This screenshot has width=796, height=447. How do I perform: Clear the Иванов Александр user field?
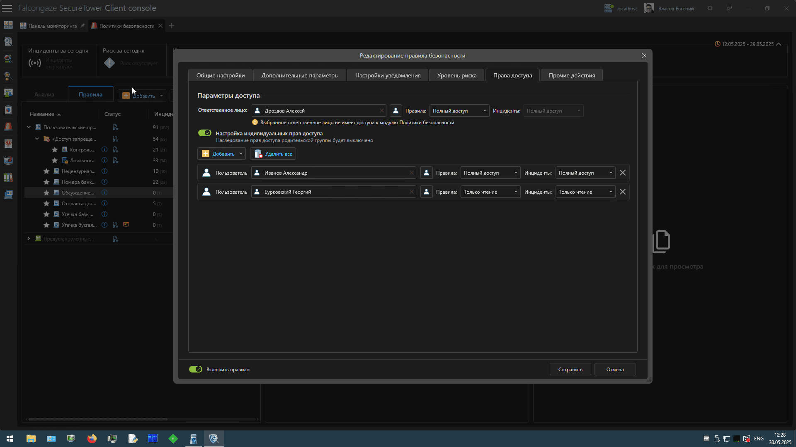pos(411,173)
